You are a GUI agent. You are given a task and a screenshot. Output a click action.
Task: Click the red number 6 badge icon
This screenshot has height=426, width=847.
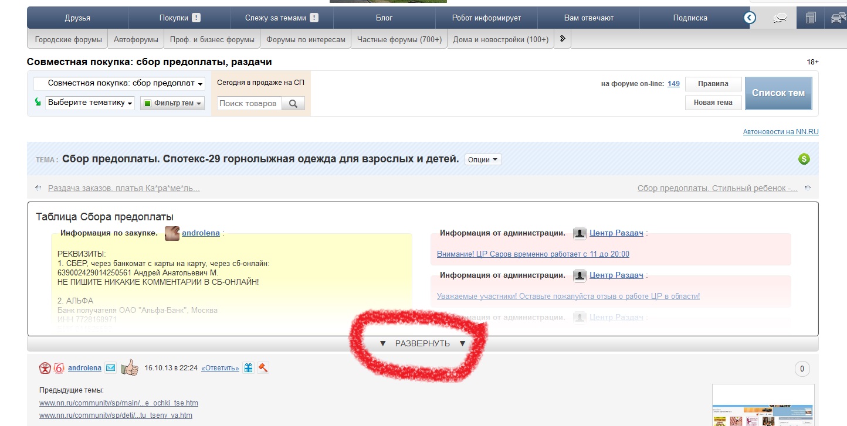(59, 368)
